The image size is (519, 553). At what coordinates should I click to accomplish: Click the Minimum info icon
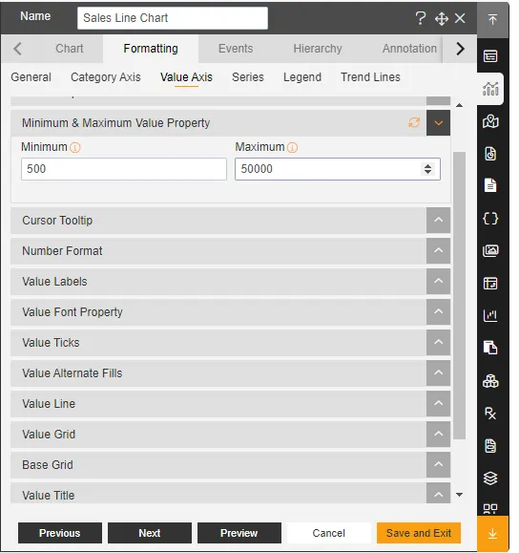coord(75,147)
